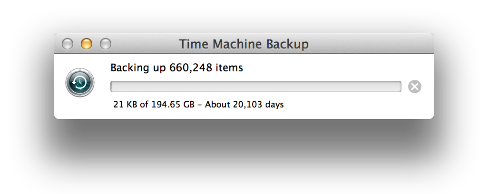The image size is (488, 194).
Task: Click the word 'Backup' in the title bar
Action: tap(287, 44)
